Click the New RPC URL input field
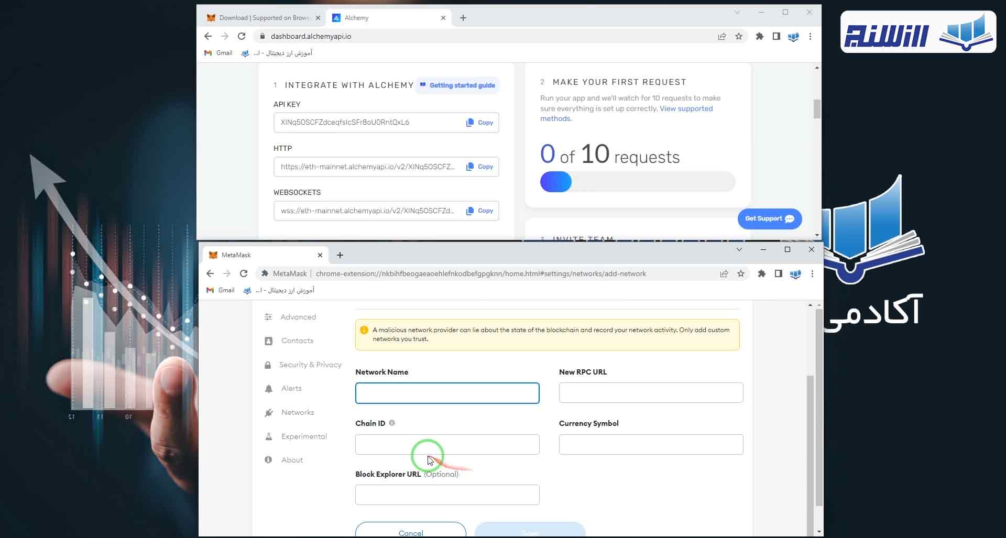 pos(651,393)
